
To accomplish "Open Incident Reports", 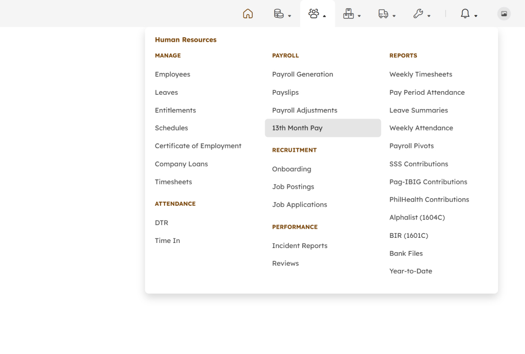I will (x=300, y=246).
